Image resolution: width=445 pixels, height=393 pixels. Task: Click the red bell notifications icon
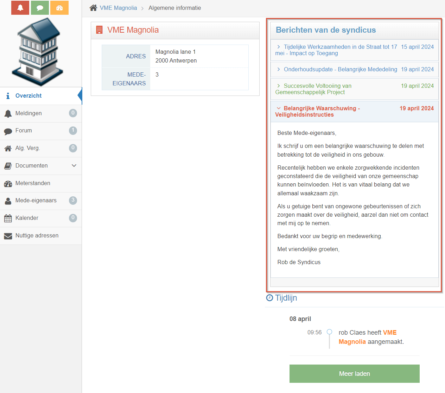tap(20, 8)
